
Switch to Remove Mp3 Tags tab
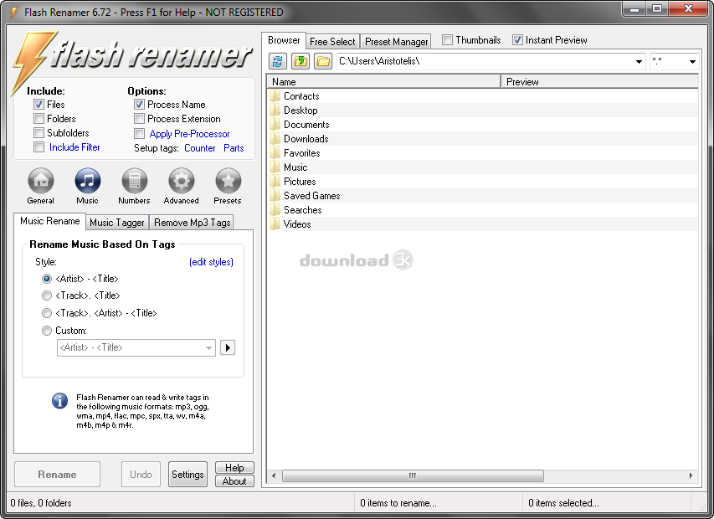[193, 223]
